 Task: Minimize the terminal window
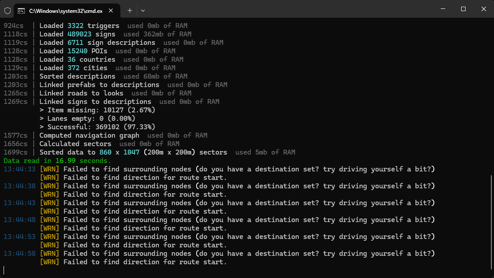443,9
